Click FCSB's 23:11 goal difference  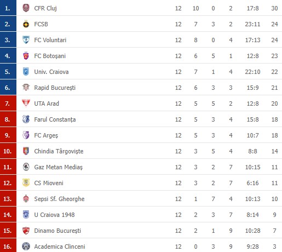pyautogui.click(x=252, y=24)
